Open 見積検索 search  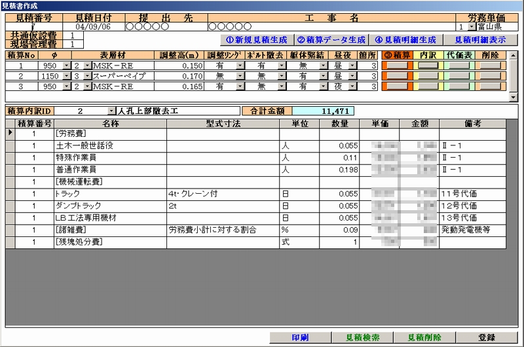click(x=361, y=338)
